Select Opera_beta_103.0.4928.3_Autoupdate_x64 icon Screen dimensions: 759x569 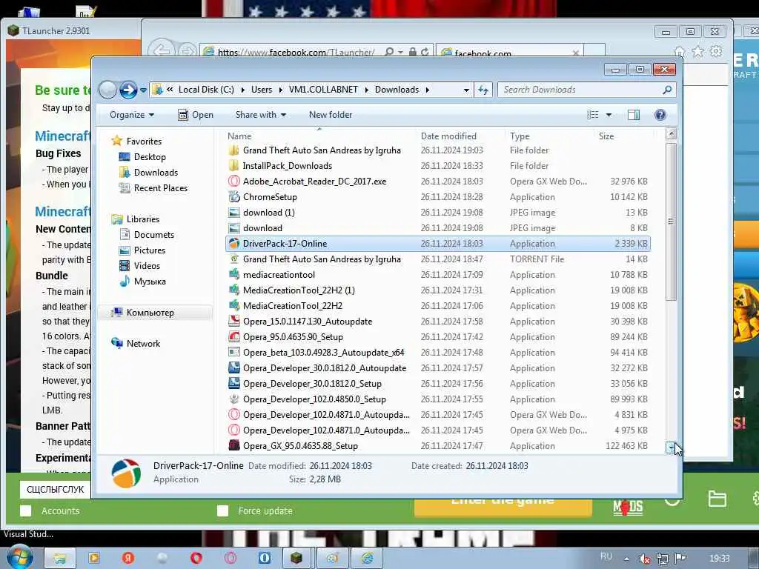click(x=233, y=352)
